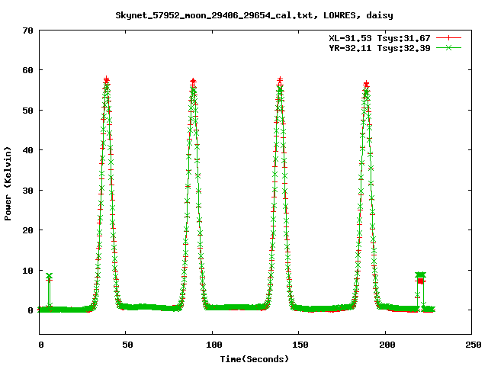Click the second peak's top near 88 seconds

[x=193, y=82]
